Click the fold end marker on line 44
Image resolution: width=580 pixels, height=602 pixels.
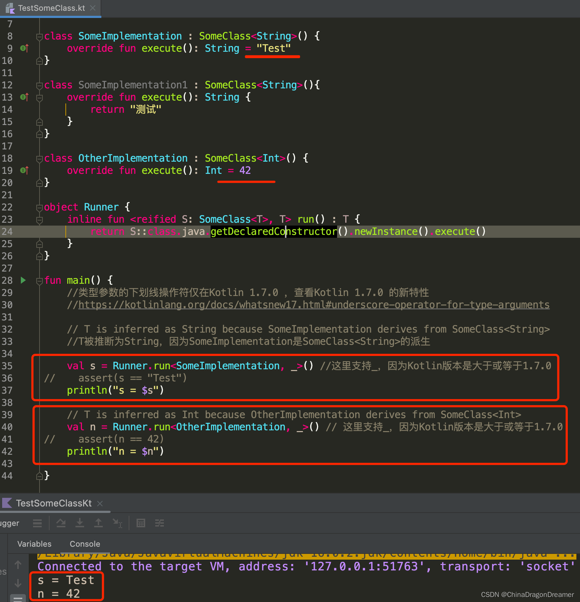40,476
